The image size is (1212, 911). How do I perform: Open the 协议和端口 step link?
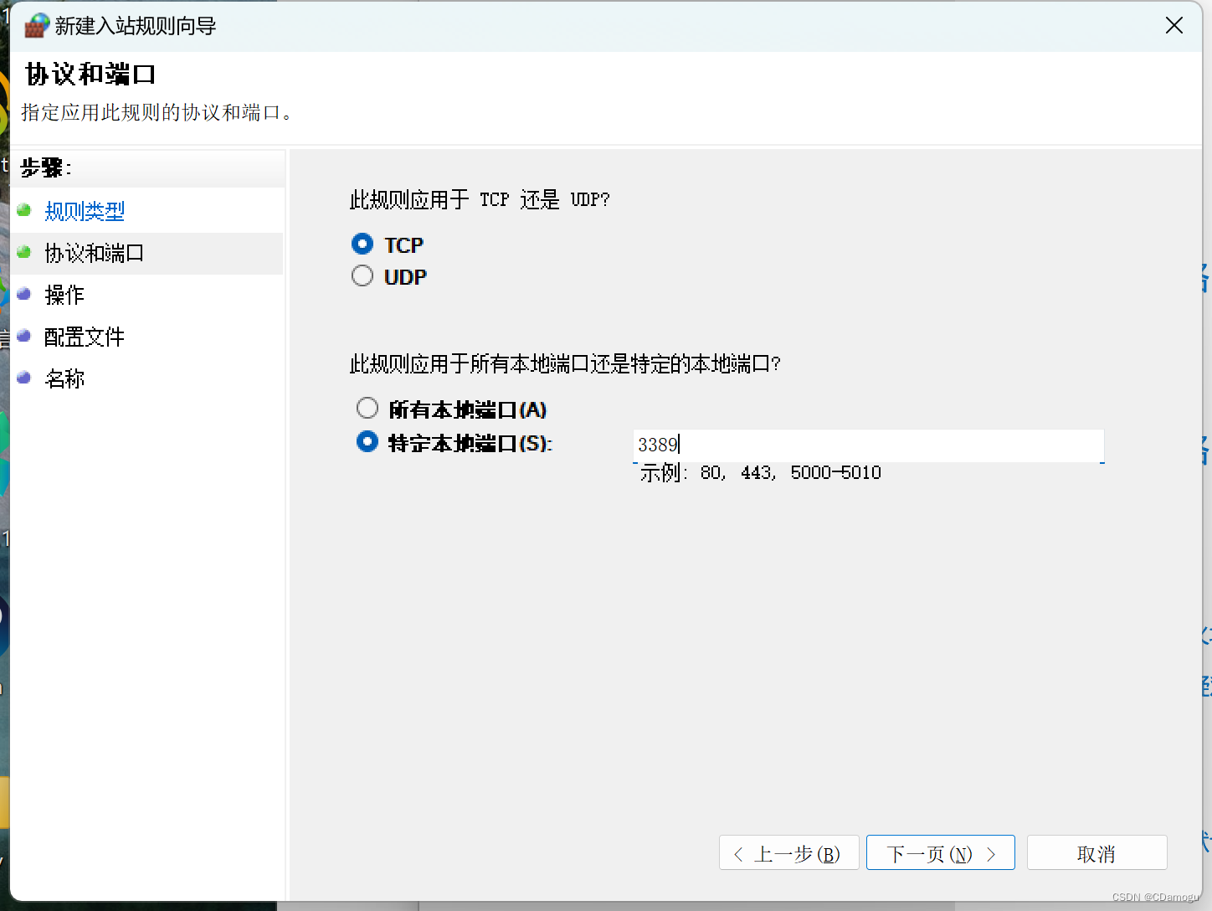click(94, 253)
